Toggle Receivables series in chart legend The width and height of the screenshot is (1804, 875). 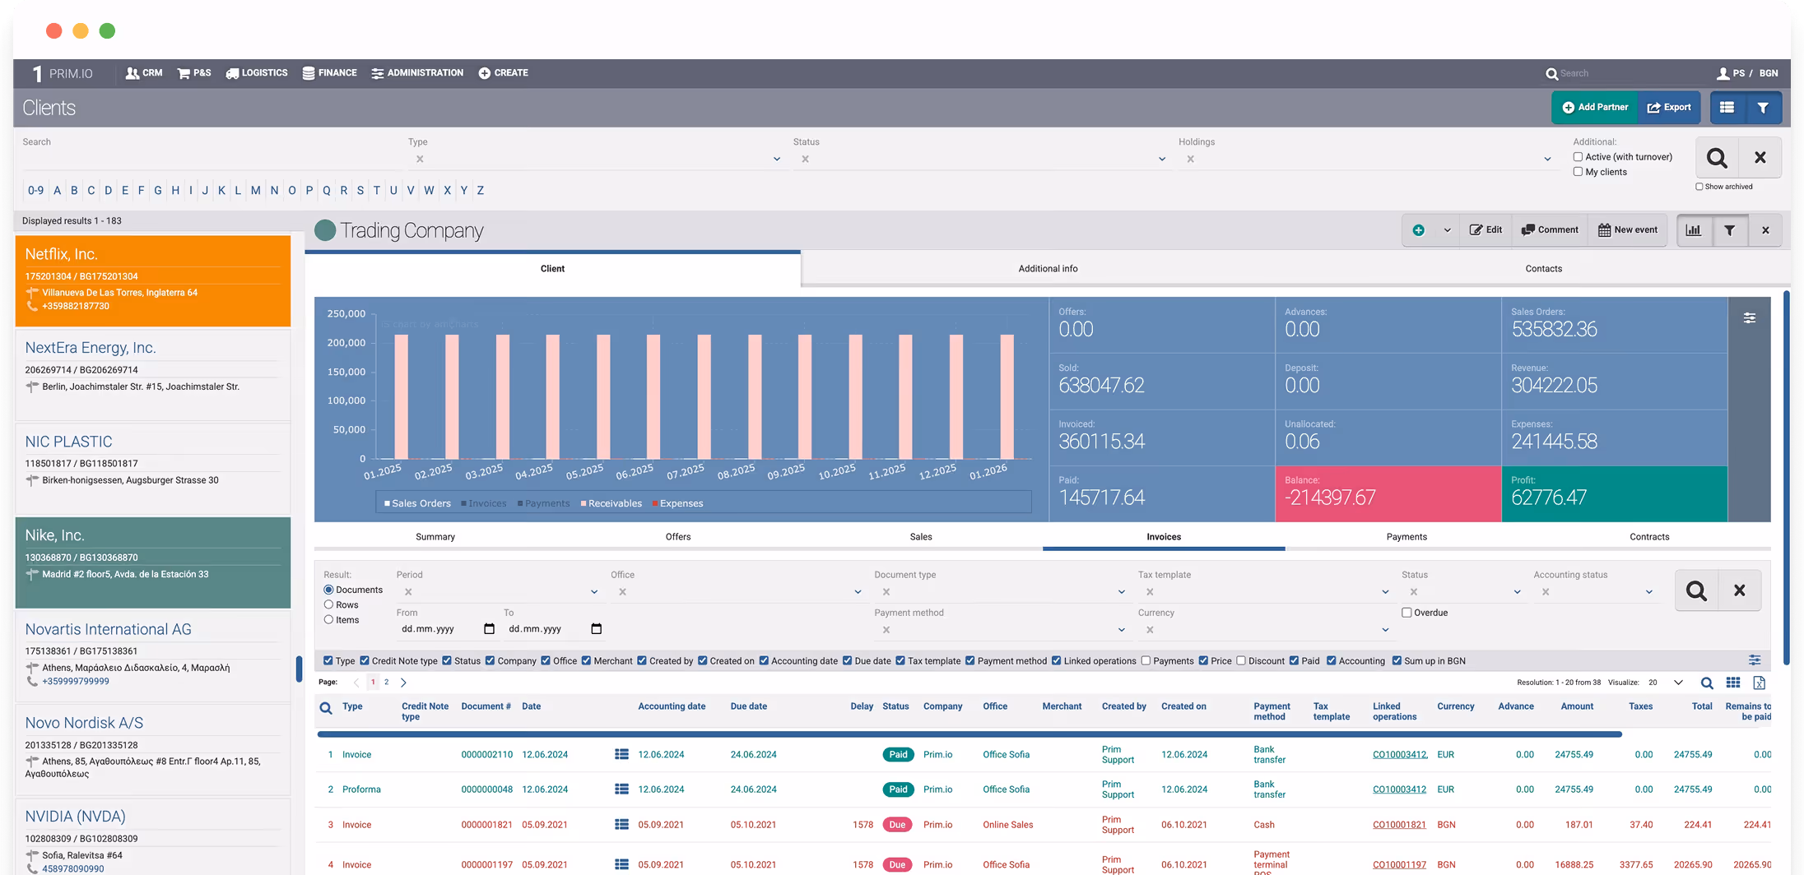click(611, 503)
